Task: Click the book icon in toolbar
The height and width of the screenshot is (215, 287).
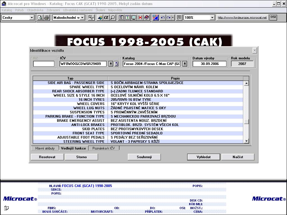Action: pyautogui.click(x=147, y=18)
